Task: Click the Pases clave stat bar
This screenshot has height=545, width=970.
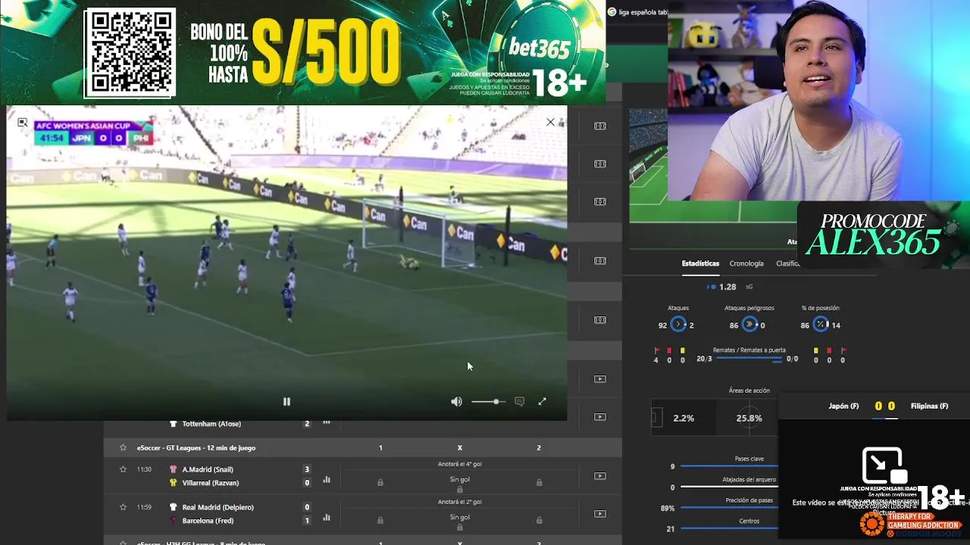Action: (x=729, y=466)
